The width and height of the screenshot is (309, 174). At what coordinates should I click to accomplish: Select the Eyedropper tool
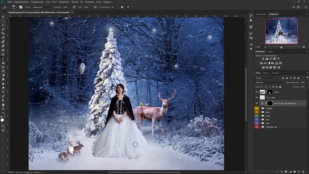[3, 38]
